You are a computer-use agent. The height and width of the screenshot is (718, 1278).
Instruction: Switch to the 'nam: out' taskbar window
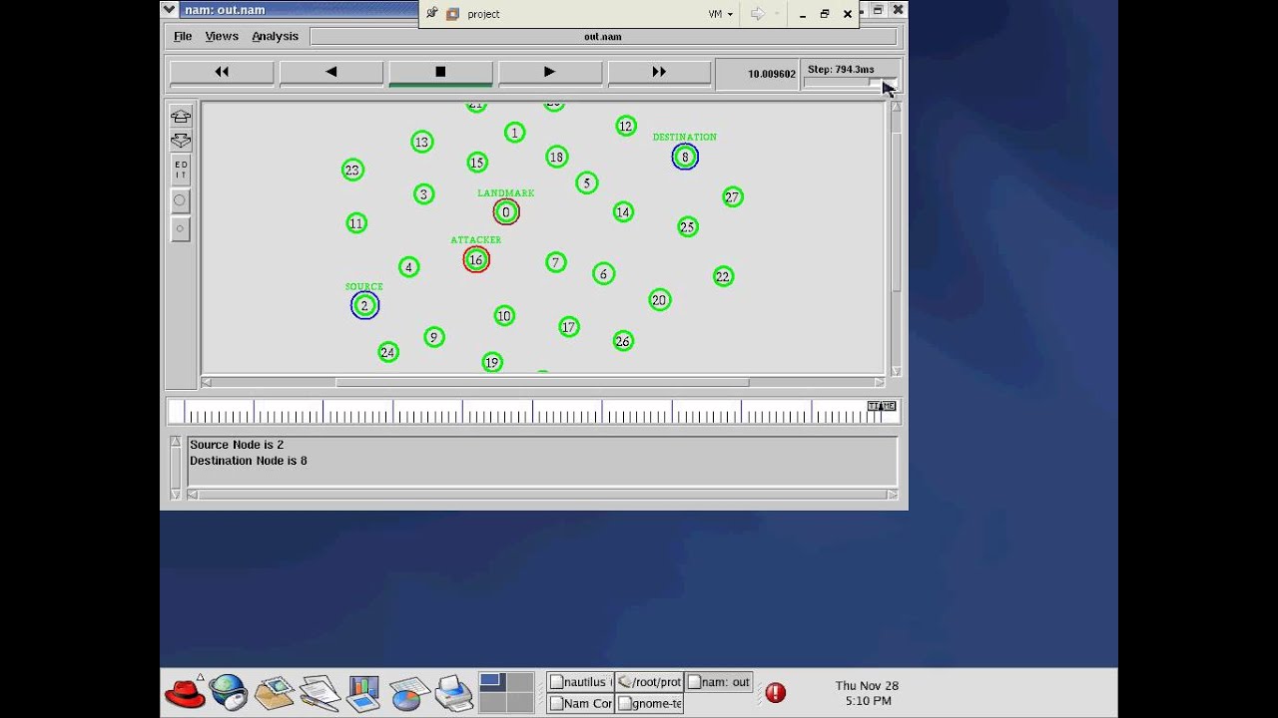coord(719,682)
